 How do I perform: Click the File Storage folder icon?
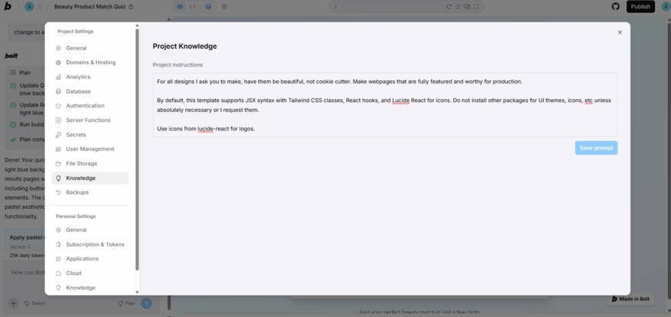(59, 164)
